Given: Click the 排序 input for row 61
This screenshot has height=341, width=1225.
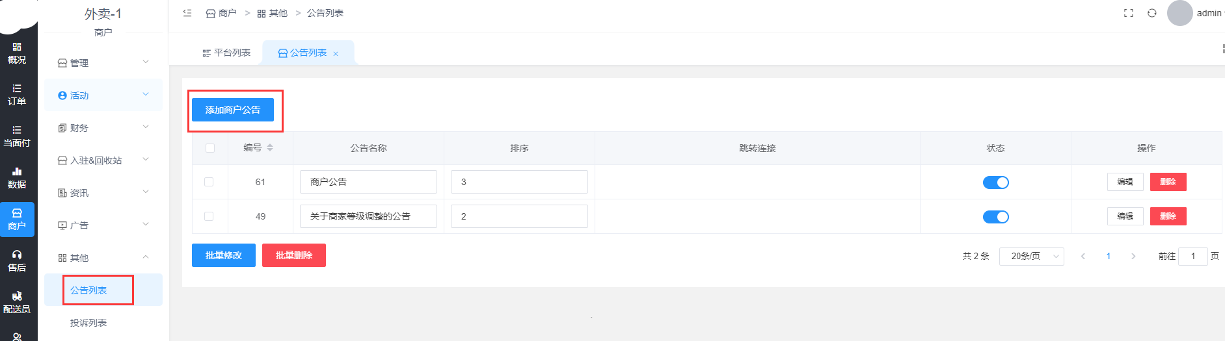Looking at the screenshot, I should [519, 182].
